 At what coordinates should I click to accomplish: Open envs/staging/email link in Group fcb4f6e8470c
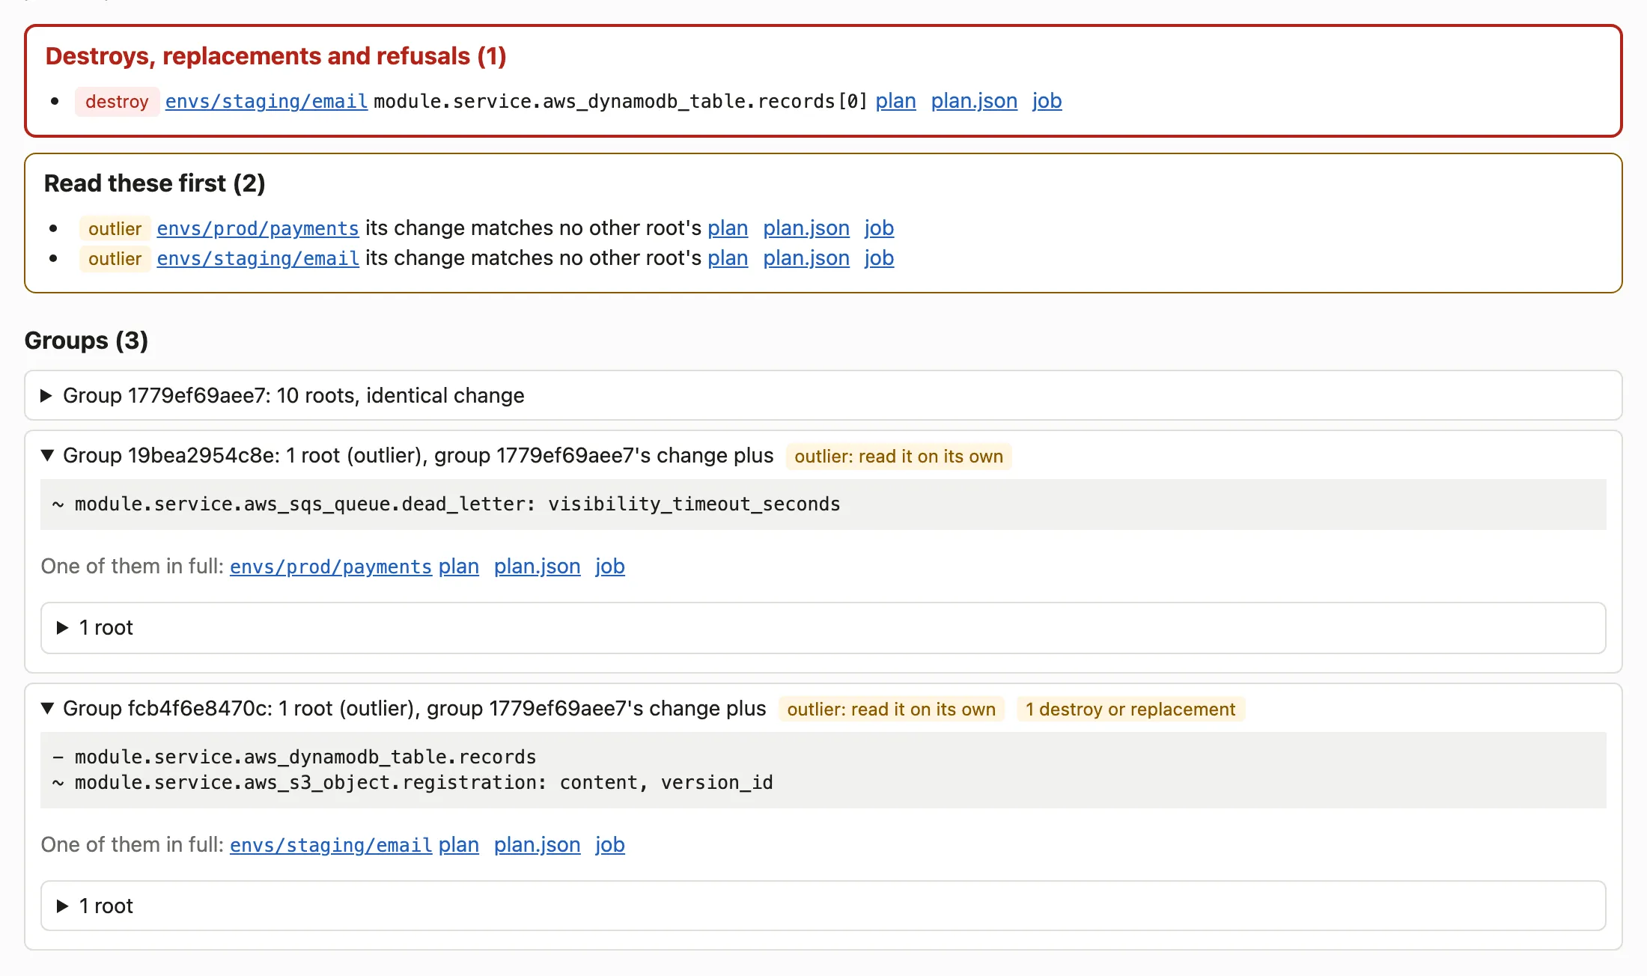click(331, 845)
